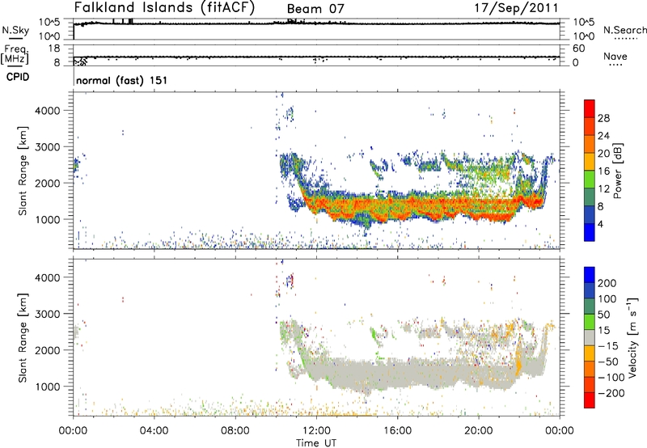Click the '18' tick on the frequency axis
The image size is (647, 448).
(x=54, y=49)
